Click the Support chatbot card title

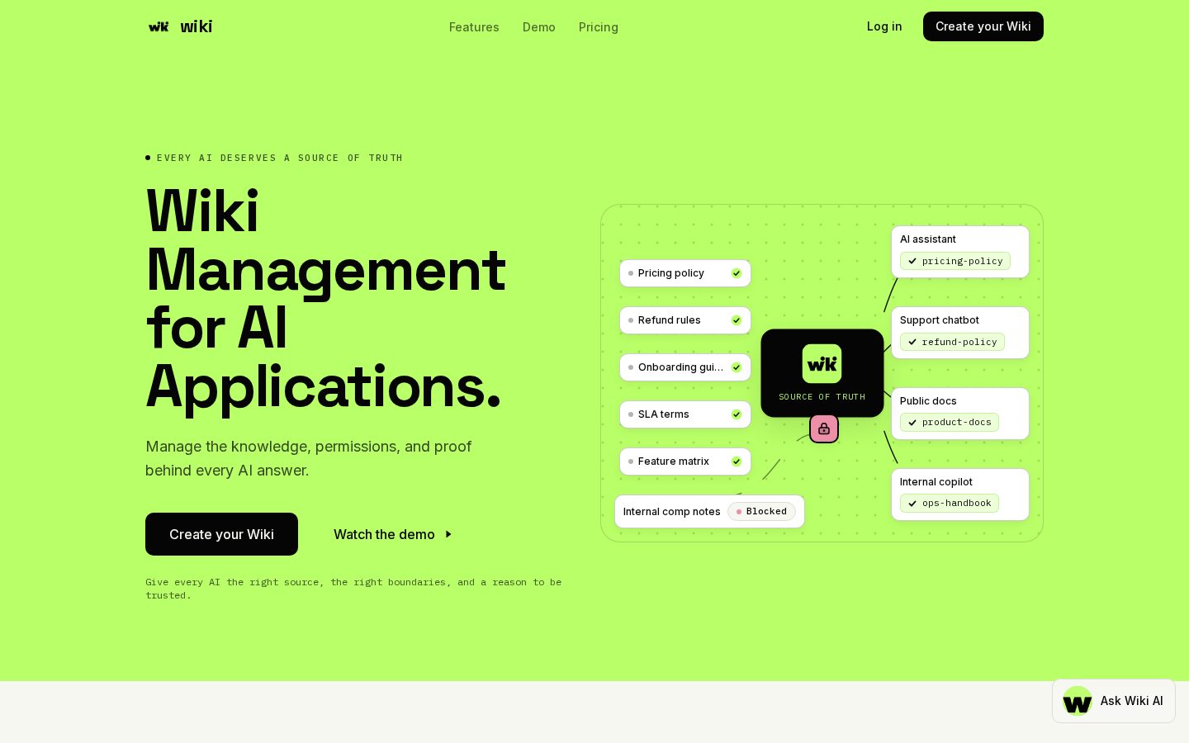coord(940,320)
